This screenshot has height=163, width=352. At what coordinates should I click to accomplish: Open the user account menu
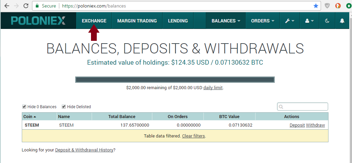309,21
